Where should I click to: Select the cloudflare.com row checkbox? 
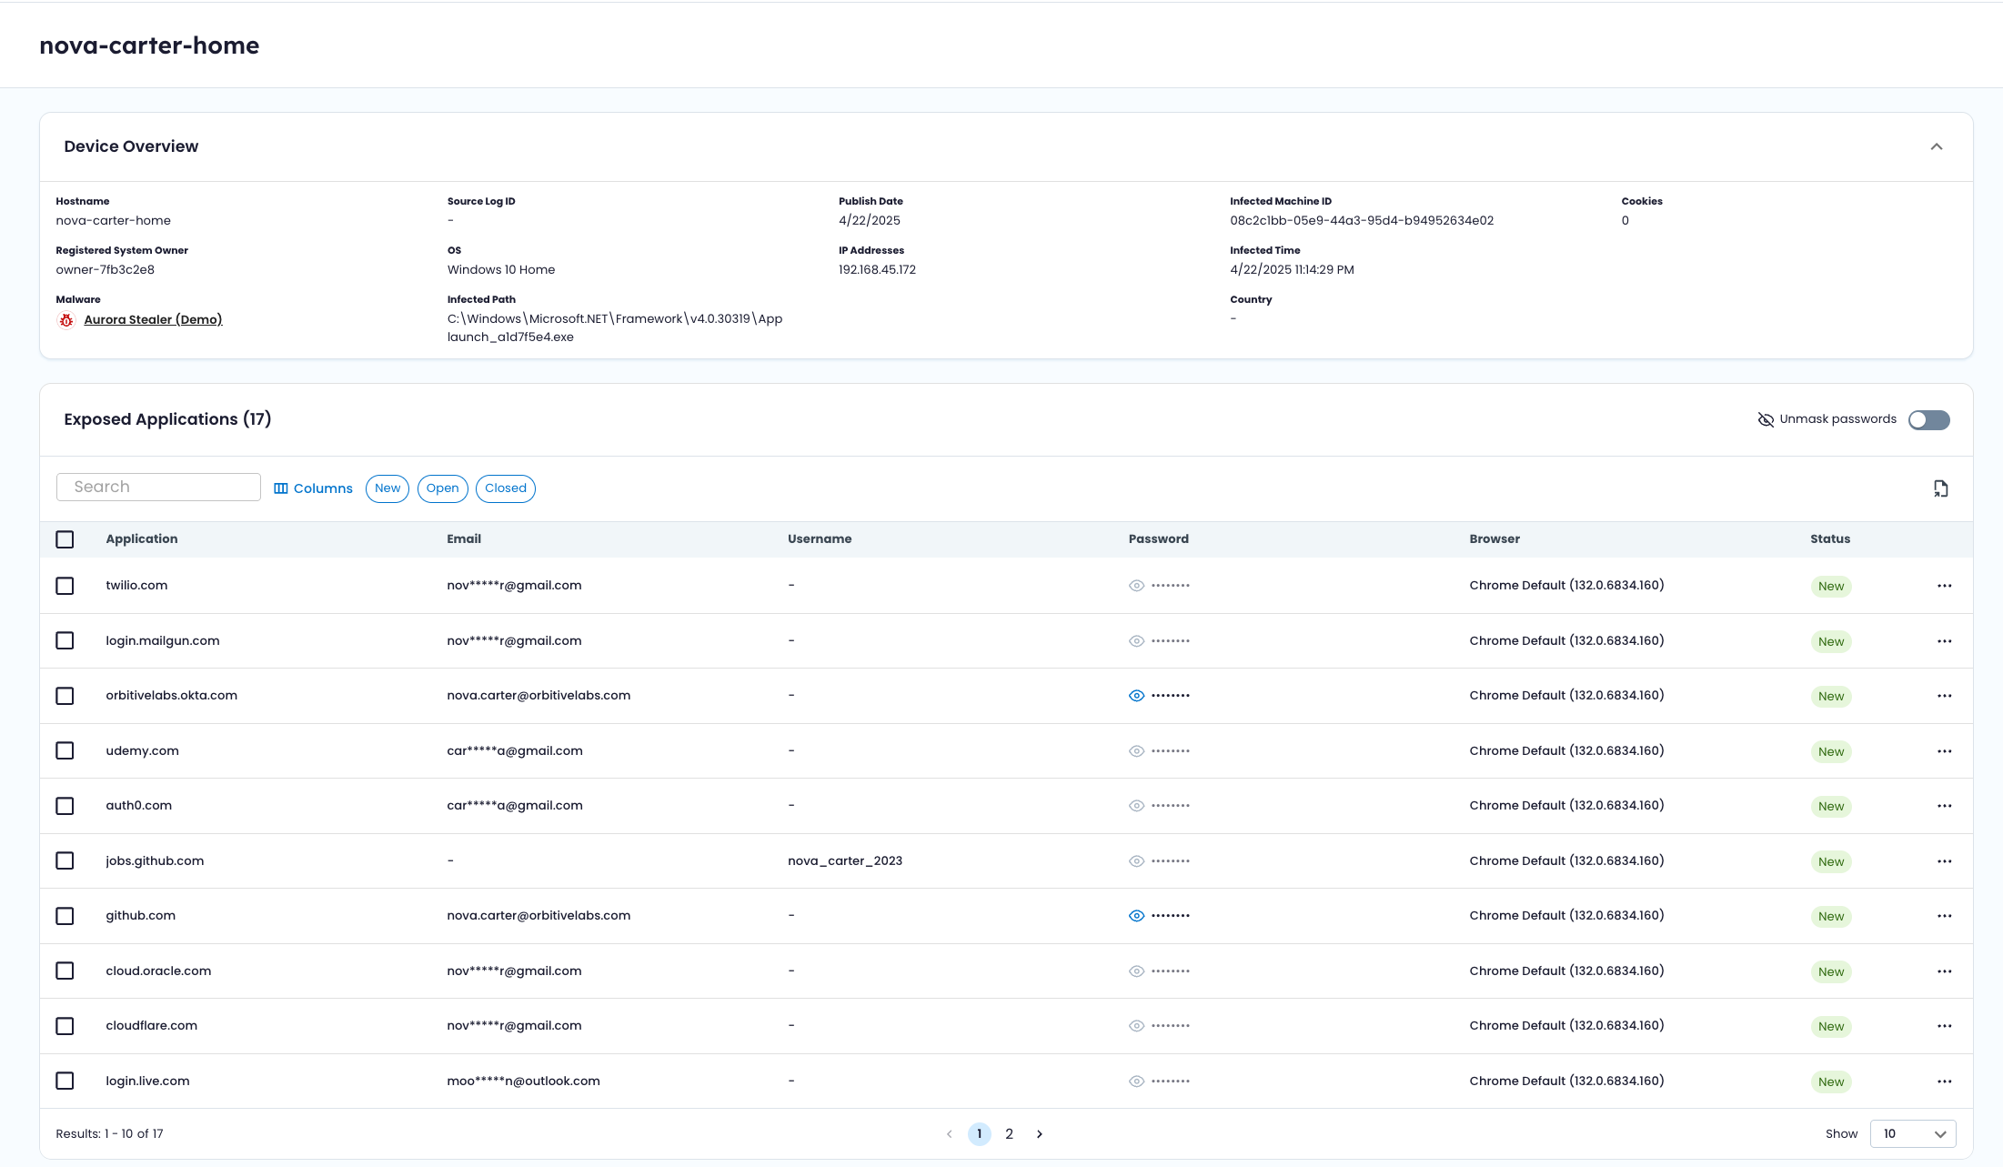[65, 1026]
